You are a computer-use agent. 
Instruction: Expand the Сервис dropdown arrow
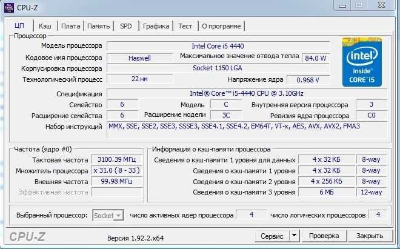294,236
